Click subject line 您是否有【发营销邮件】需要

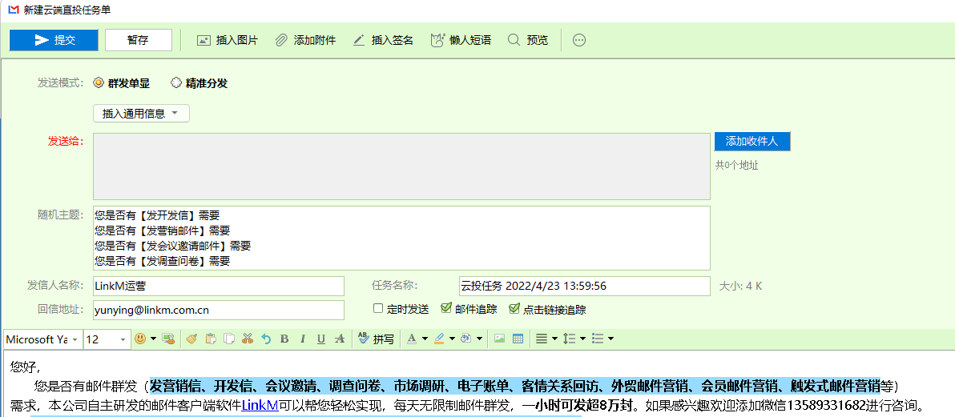click(162, 231)
